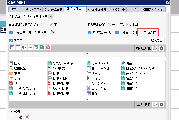
Task: Open the bottom toolbar gear settings
Action: (x=155, y=104)
